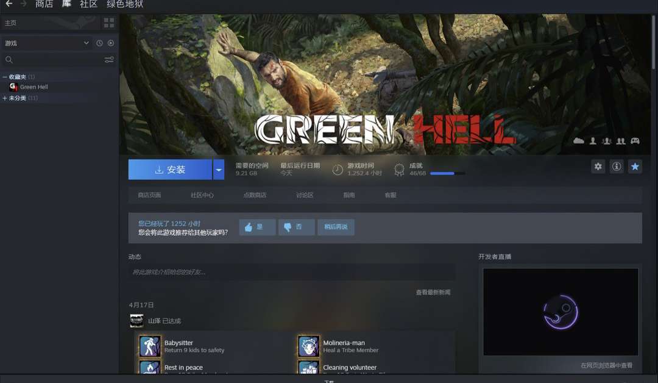Open the 查看最新新闻 link

[433, 293]
